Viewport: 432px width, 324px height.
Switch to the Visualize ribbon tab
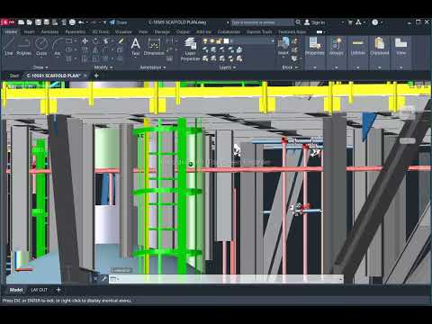pos(123,31)
